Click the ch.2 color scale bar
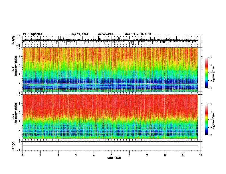The height and width of the screenshot is (174, 226). coord(207,120)
